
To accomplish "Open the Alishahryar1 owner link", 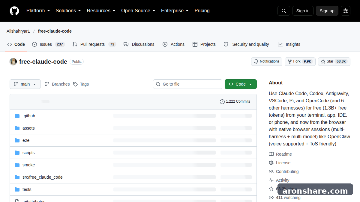I will tap(18, 31).
